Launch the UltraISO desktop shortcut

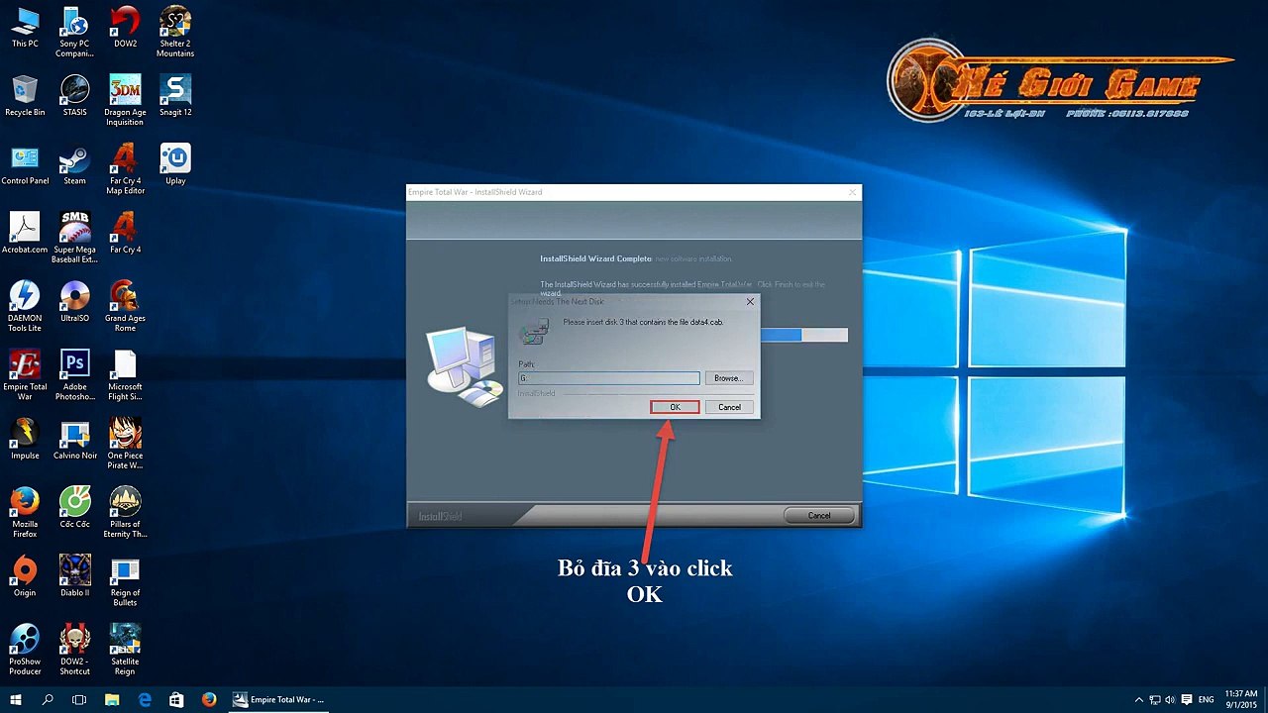point(74,302)
